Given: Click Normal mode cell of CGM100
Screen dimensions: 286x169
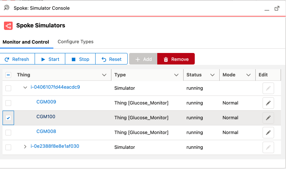Looking at the screenshot, I should point(230,118).
